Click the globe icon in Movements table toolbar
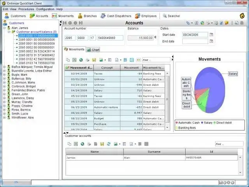Viewport: 249px width, 187px height. click(81, 60)
